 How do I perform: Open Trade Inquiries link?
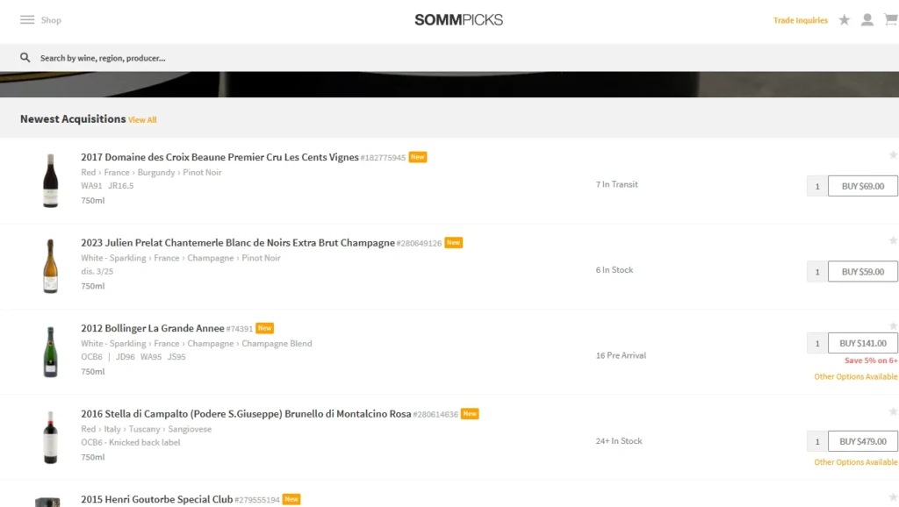coord(801,20)
